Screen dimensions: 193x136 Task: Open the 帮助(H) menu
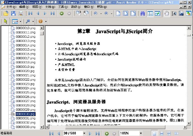[x=102, y=7]
